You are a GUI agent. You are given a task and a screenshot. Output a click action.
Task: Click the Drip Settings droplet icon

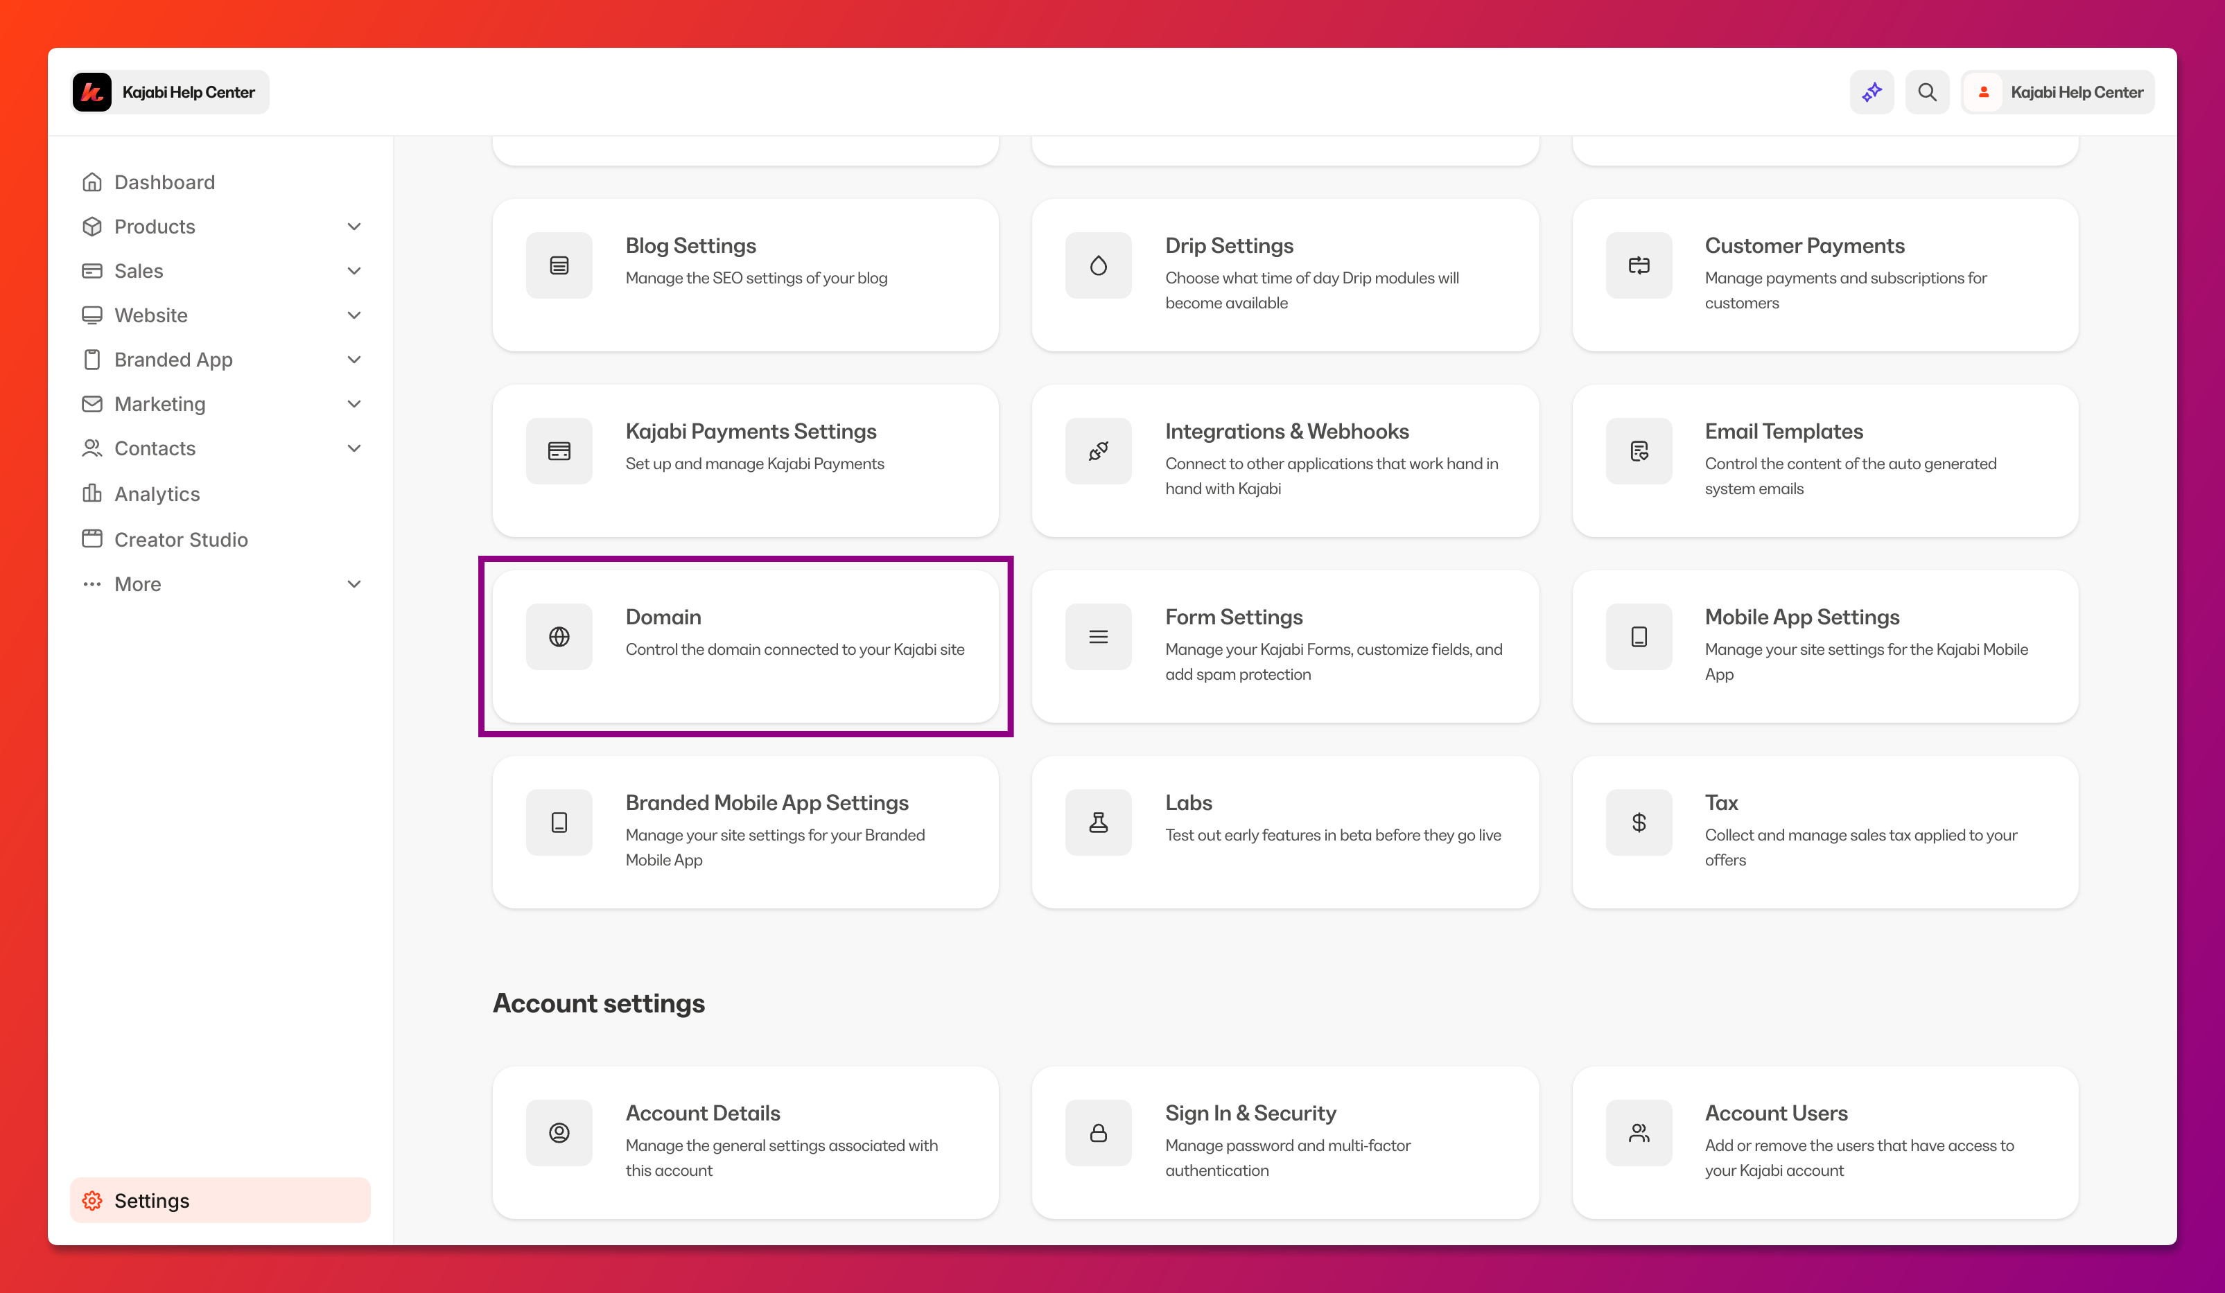click(x=1099, y=265)
